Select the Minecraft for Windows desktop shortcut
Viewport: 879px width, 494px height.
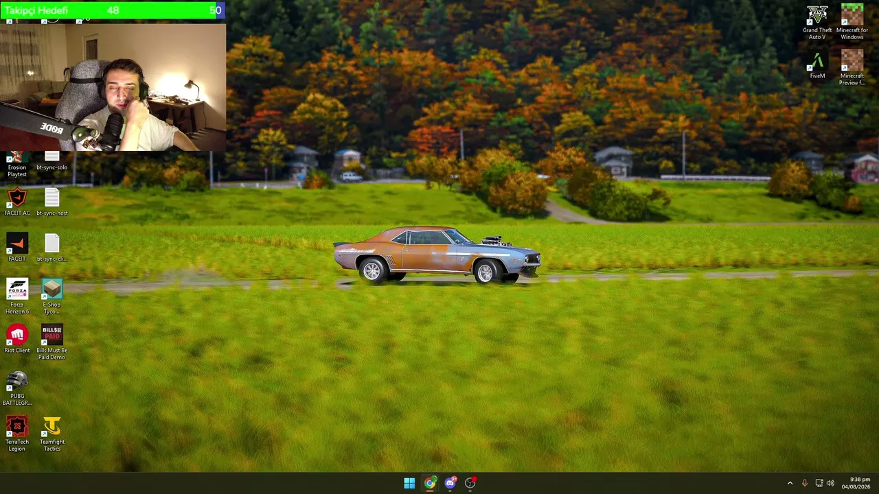coord(852,23)
